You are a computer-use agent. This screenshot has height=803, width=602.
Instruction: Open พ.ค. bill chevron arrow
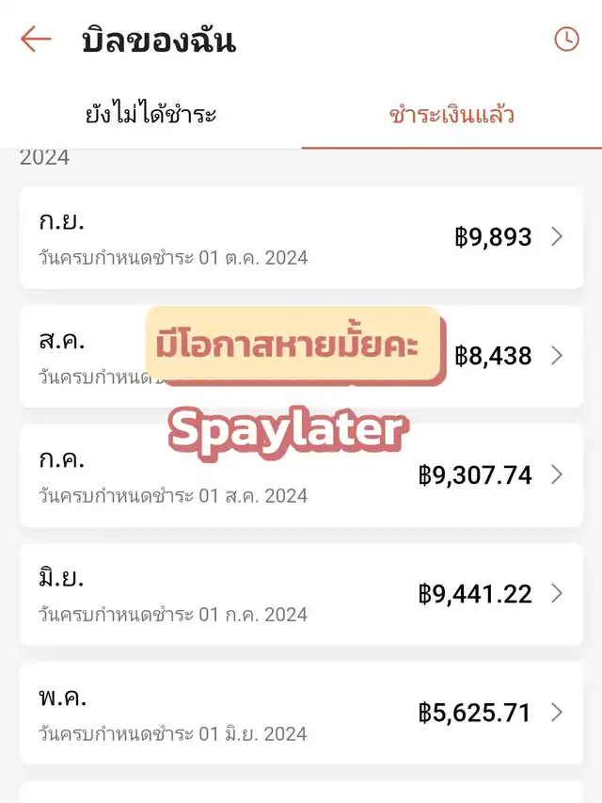pos(557,713)
